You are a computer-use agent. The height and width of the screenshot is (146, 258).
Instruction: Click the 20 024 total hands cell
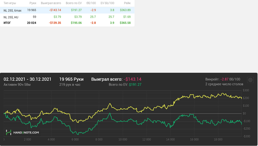[x=32, y=23]
